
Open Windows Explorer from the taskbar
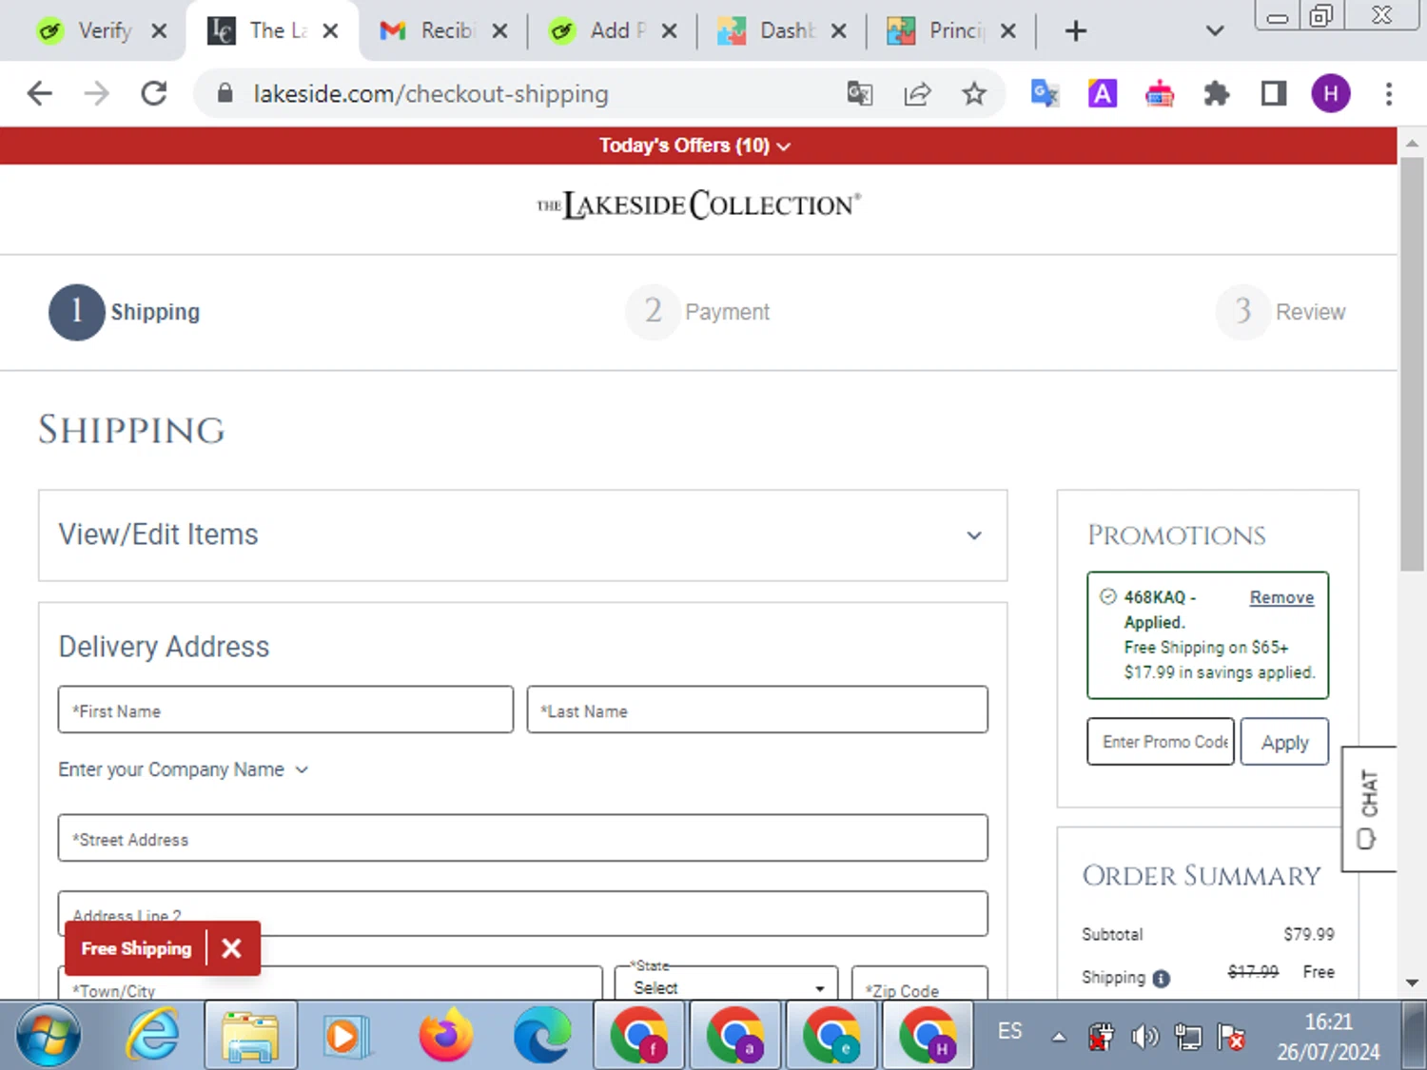pyautogui.click(x=250, y=1036)
